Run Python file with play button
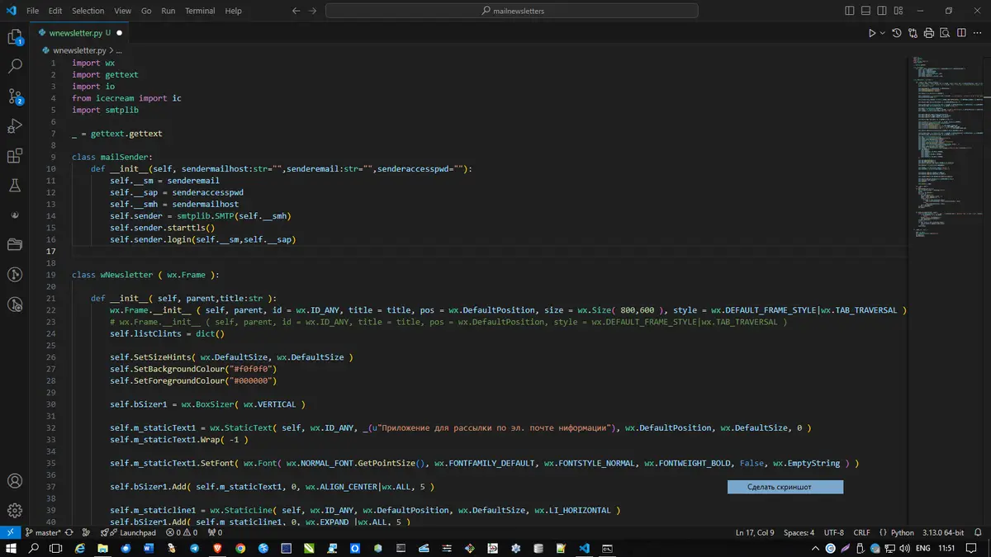This screenshot has width=991, height=557. (x=871, y=33)
